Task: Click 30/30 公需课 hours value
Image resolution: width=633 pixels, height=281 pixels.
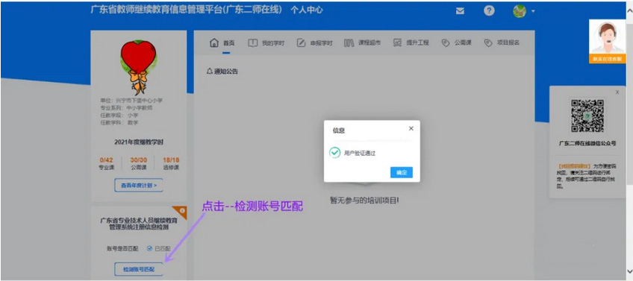Action: (139, 160)
